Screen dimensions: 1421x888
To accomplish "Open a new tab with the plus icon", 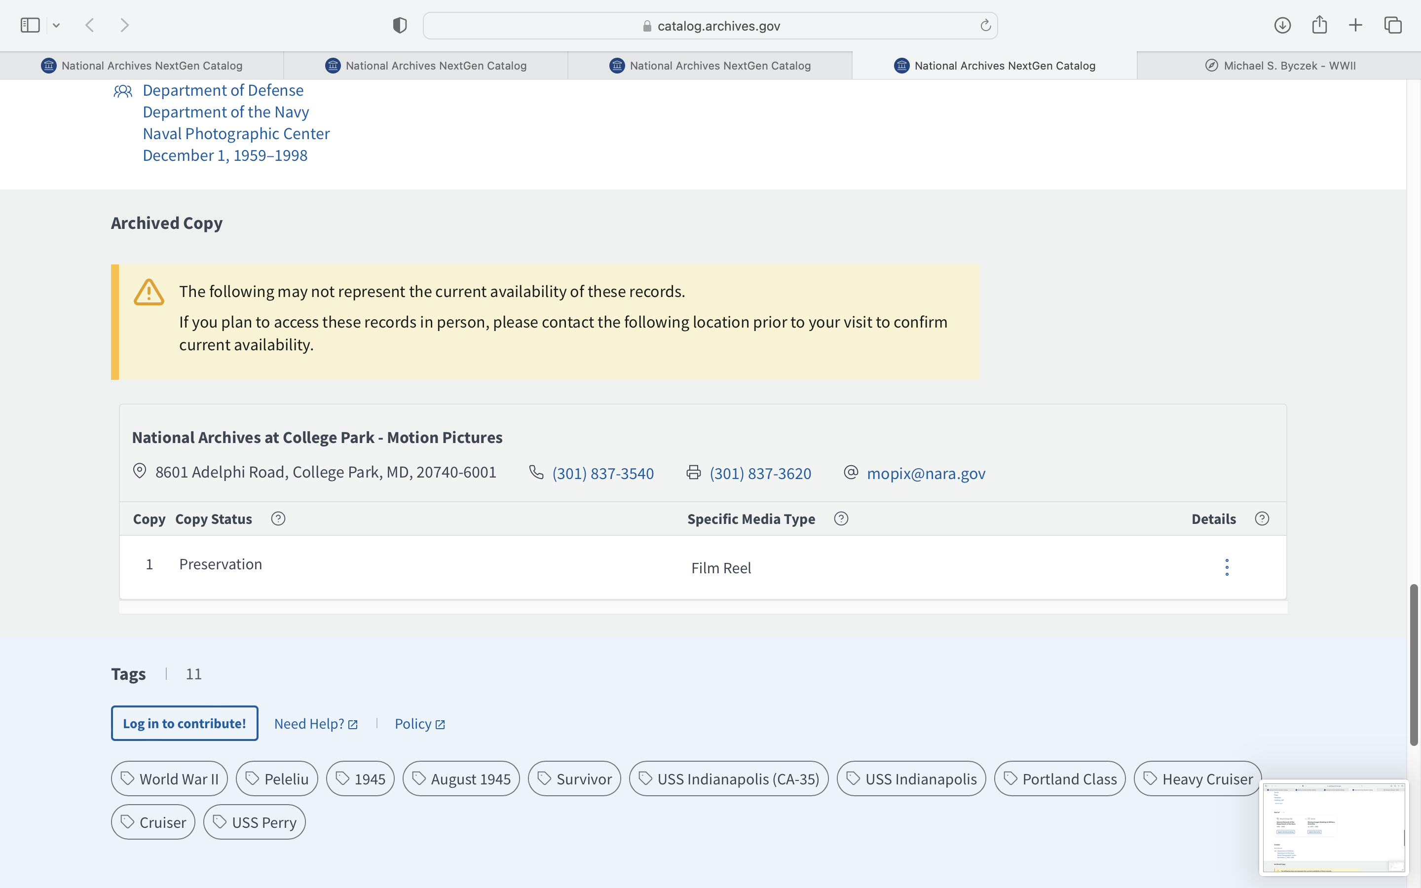I will (x=1355, y=25).
